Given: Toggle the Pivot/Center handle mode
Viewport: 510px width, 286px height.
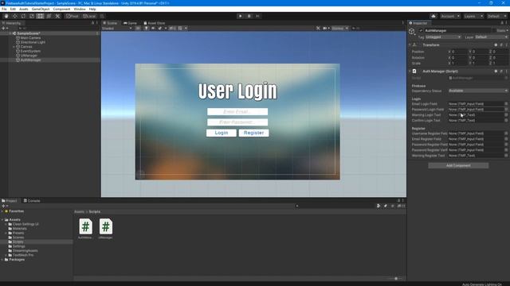Looking at the screenshot, I should (73, 16).
